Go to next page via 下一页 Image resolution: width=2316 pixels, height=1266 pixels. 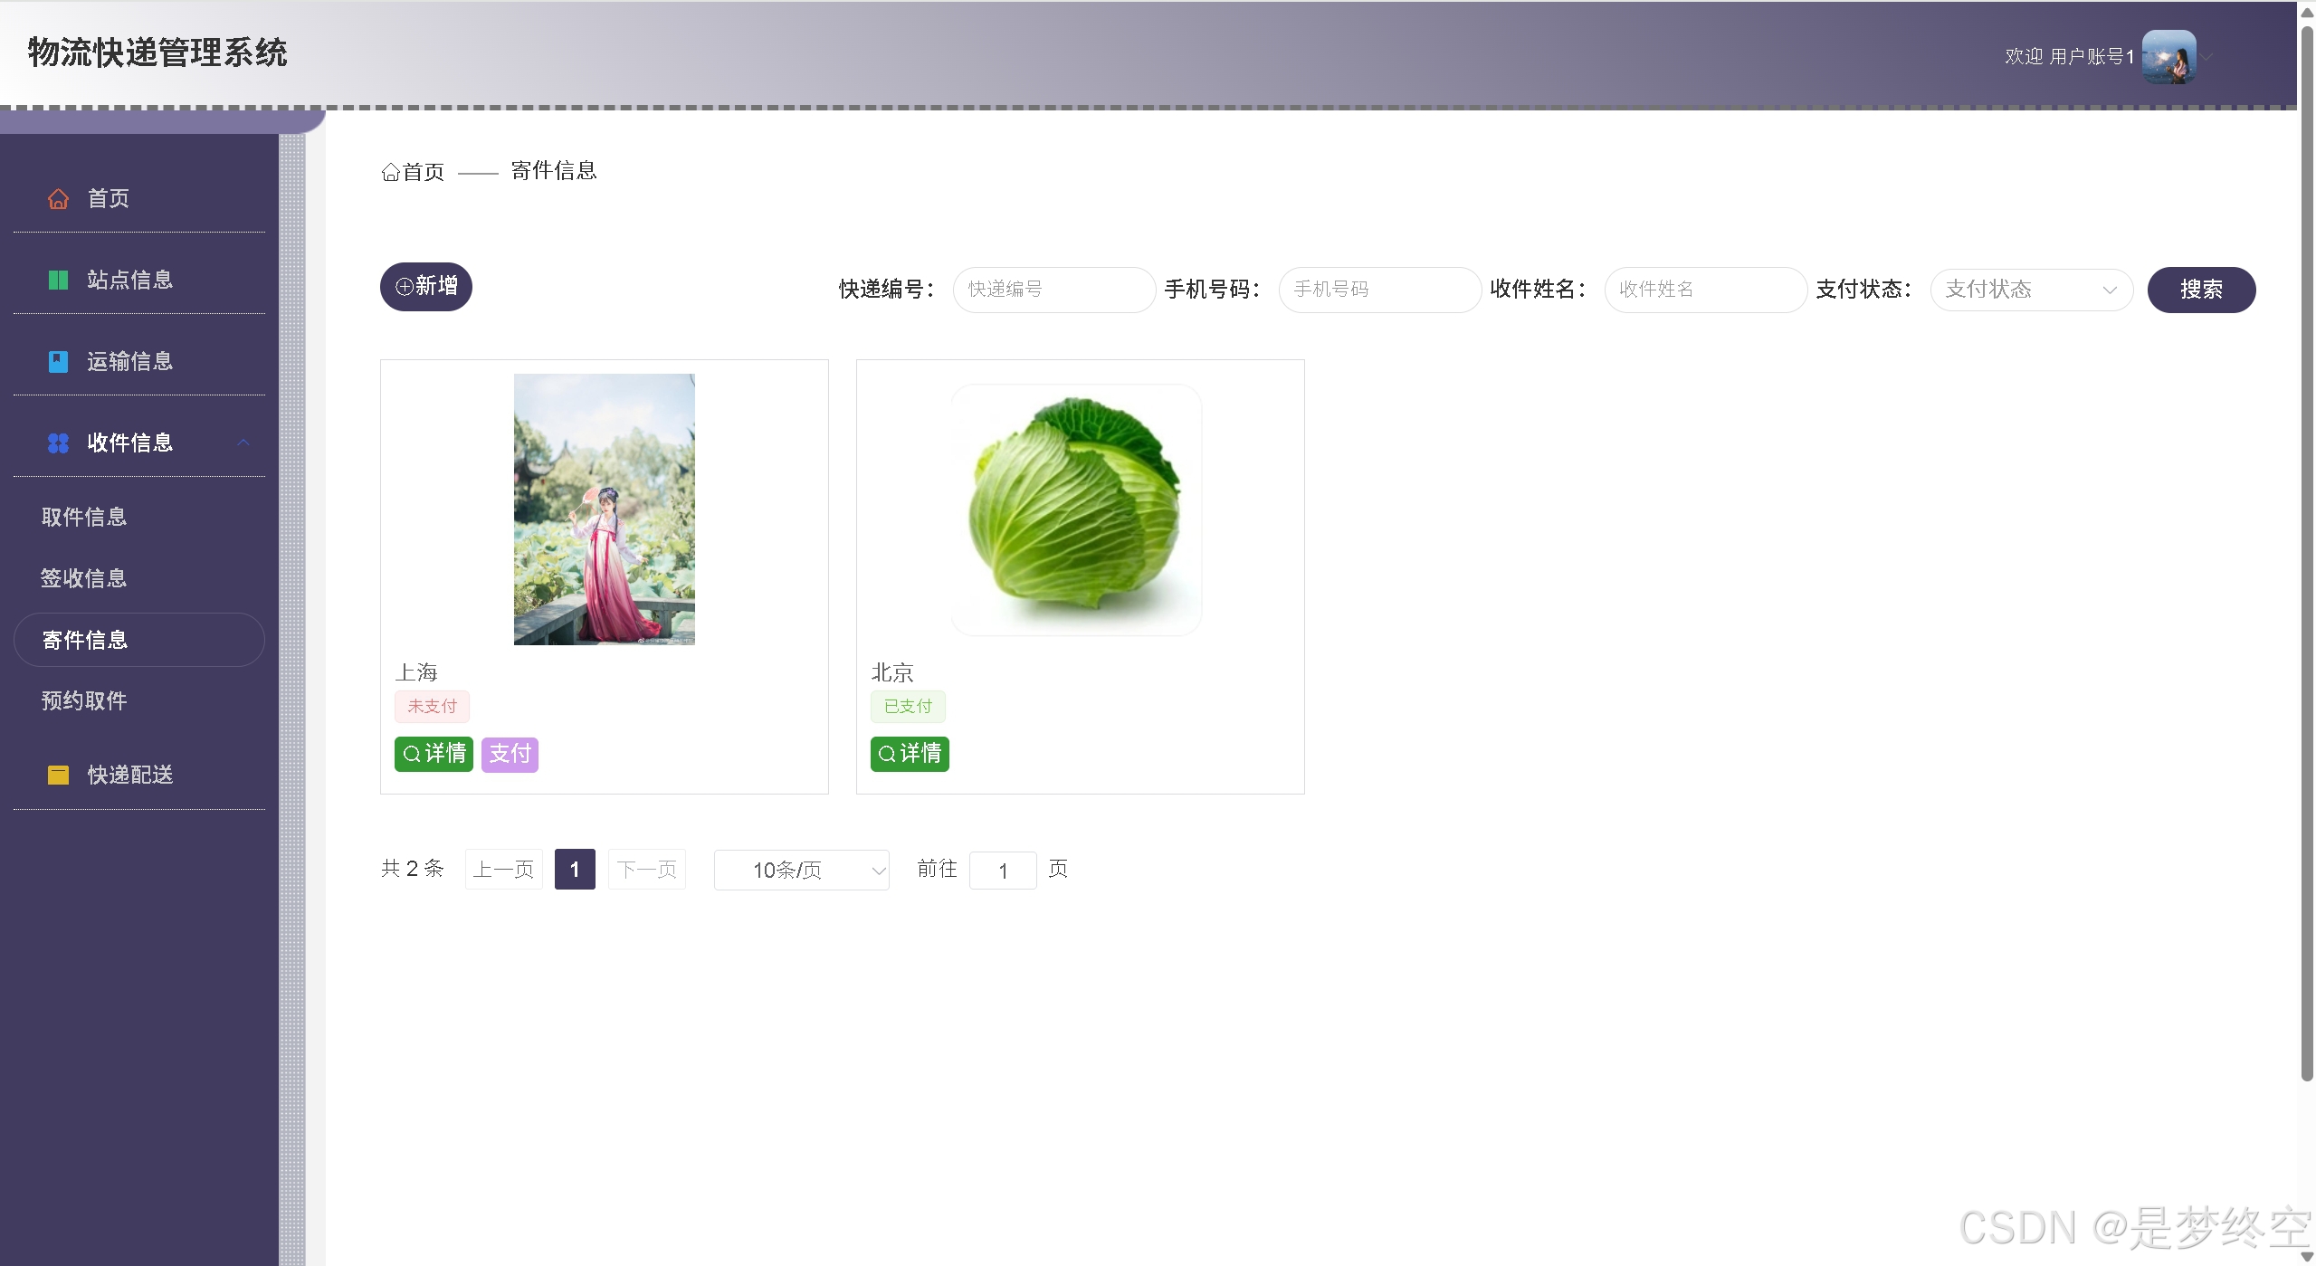pos(646,869)
